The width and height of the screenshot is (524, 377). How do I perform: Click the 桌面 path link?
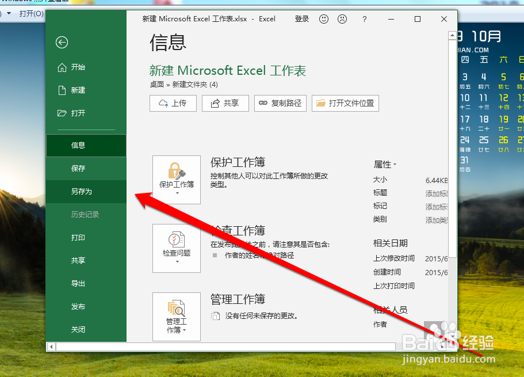tap(156, 85)
